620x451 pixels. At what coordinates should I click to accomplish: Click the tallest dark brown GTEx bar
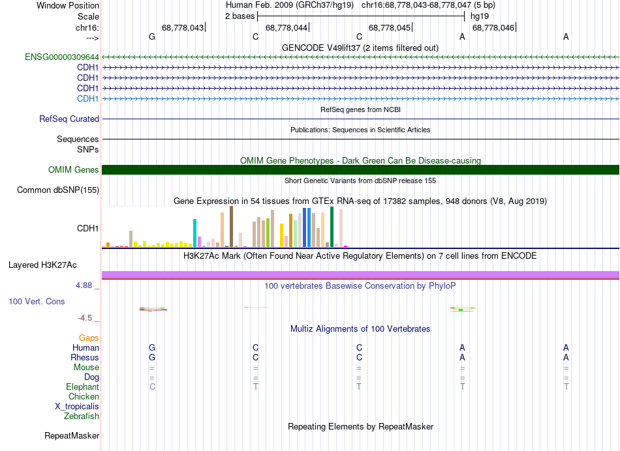[x=231, y=227]
